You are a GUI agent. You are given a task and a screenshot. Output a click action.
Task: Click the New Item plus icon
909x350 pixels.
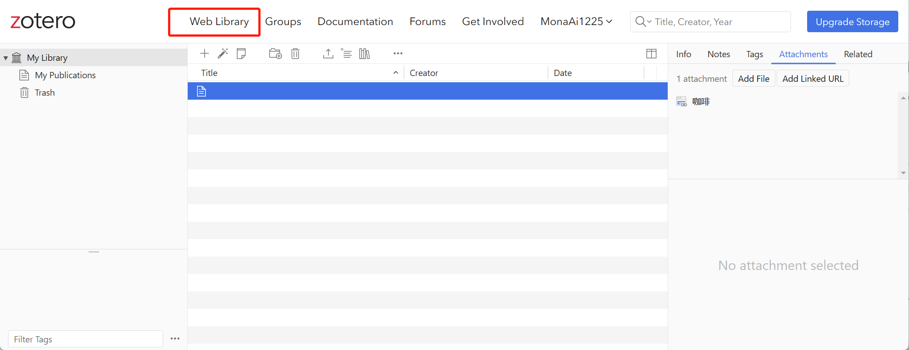pos(204,54)
